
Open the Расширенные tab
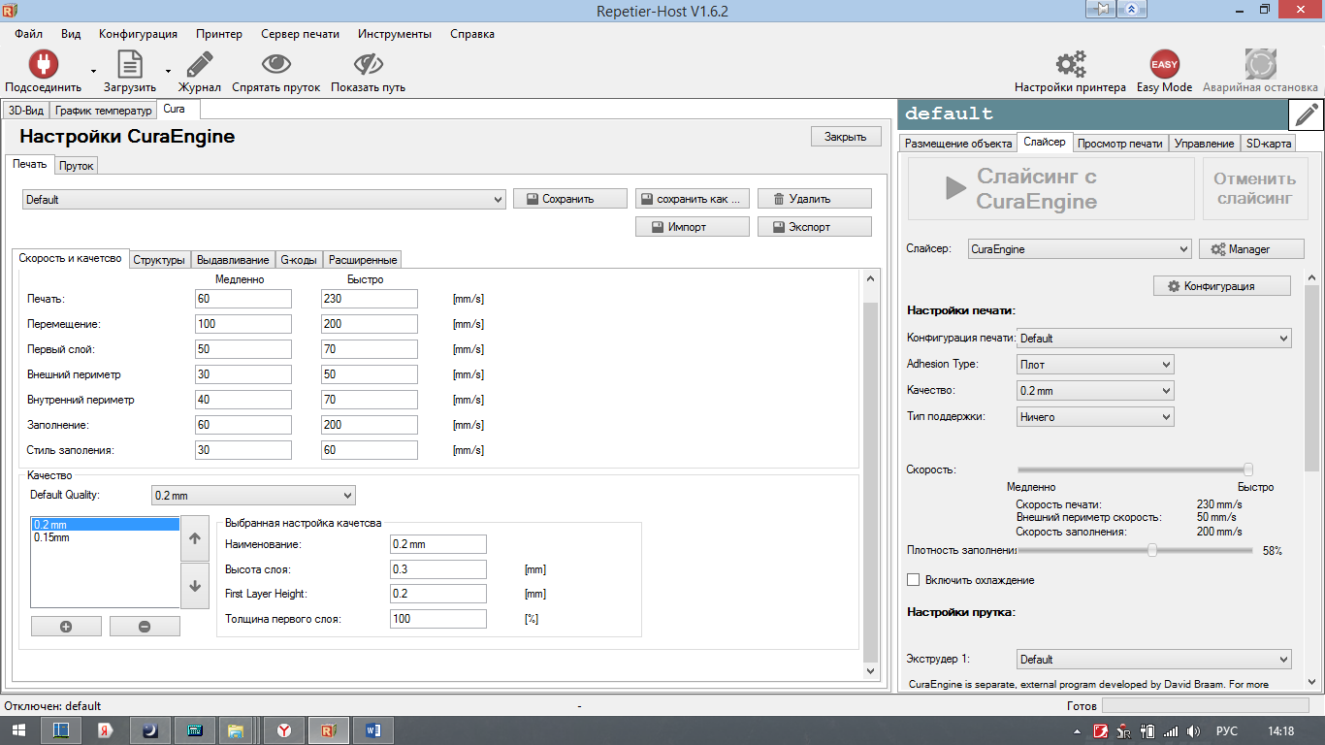362,260
